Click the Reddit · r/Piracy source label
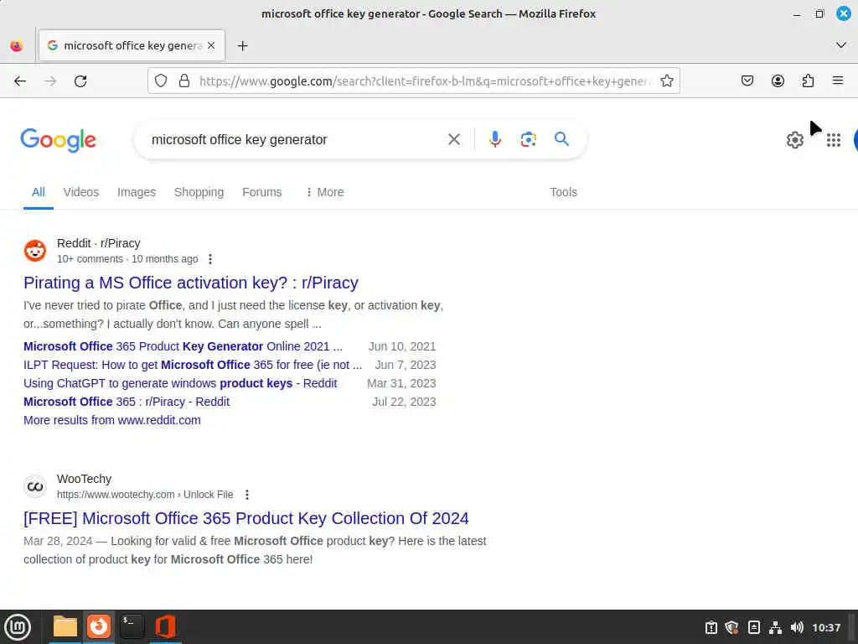The width and height of the screenshot is (858, 644). pyautogui.click(x=99, y=243)
